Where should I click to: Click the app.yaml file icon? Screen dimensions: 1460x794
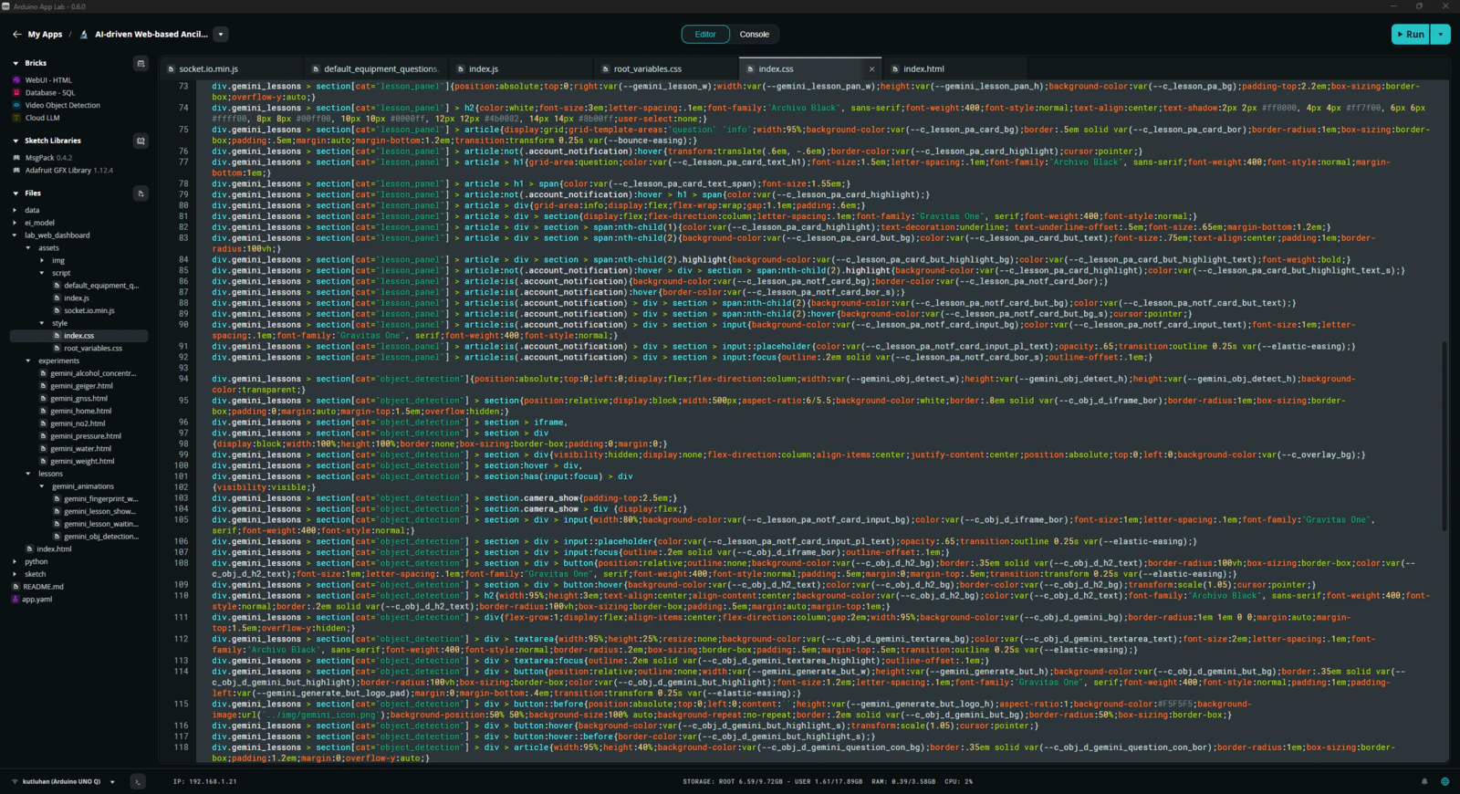16,600
